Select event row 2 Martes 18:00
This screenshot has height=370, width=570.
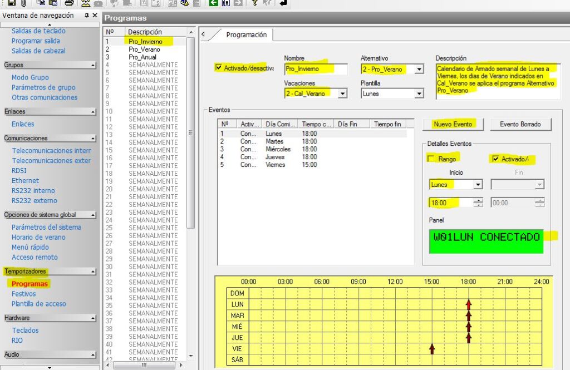point(312,141)
